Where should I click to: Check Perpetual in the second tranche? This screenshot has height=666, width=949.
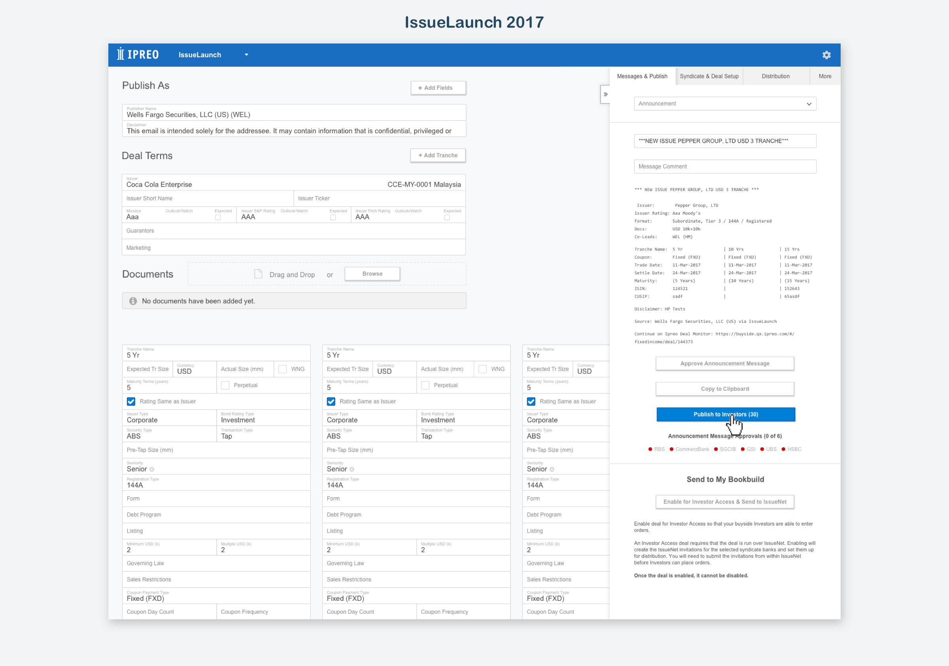pyautogui.click(x=425, y=385)
